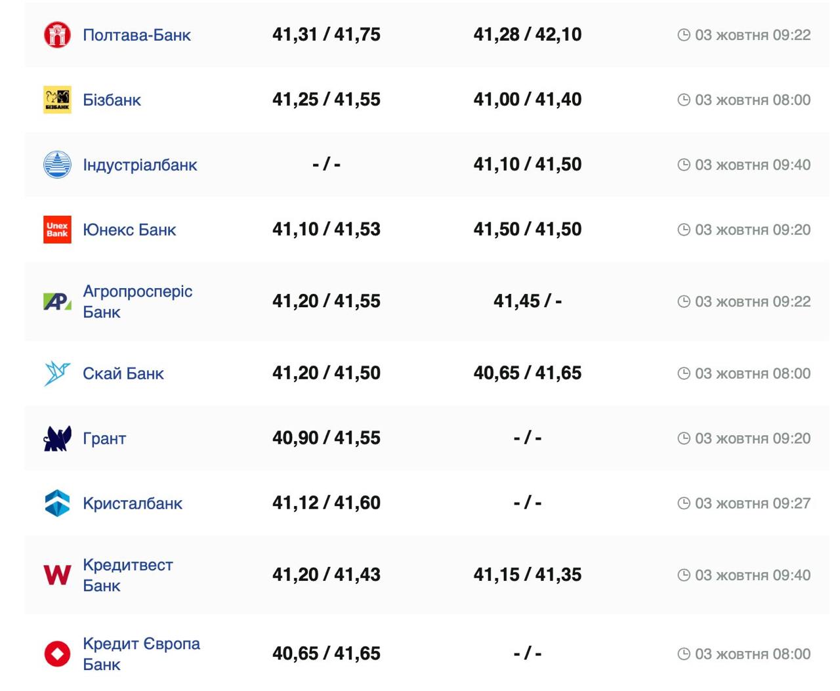Follow the Індустріалбанк name link
Image resolution: width=840 pixels, height=691 pixels.
[140, 165]
